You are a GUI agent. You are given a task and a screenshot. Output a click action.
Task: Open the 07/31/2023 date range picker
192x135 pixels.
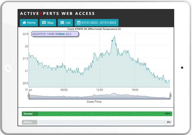(97, 23)
